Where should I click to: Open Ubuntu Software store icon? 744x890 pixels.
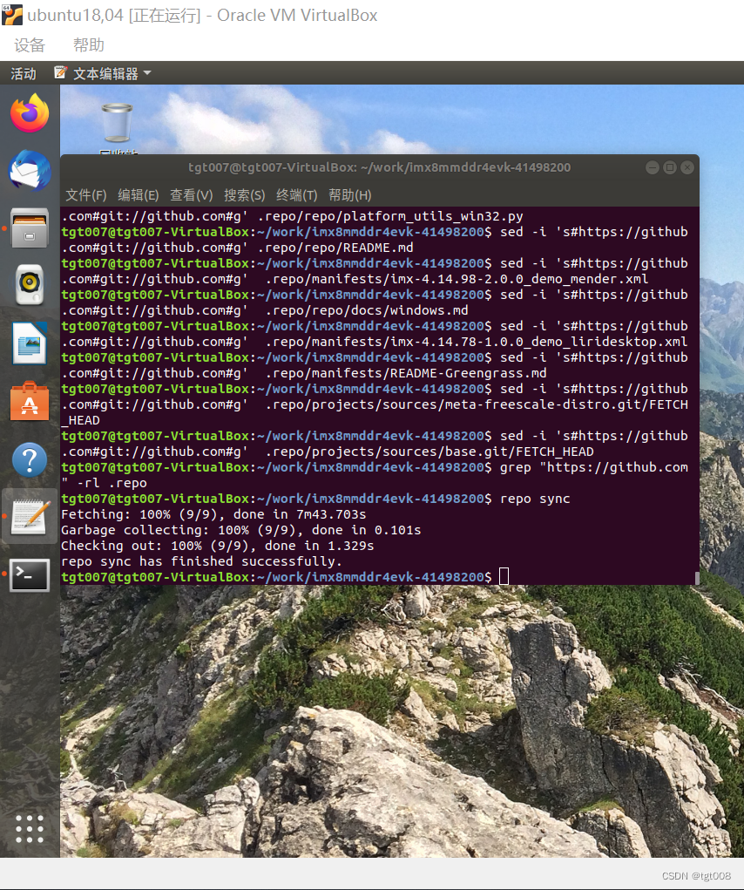[x=30, y=401]
